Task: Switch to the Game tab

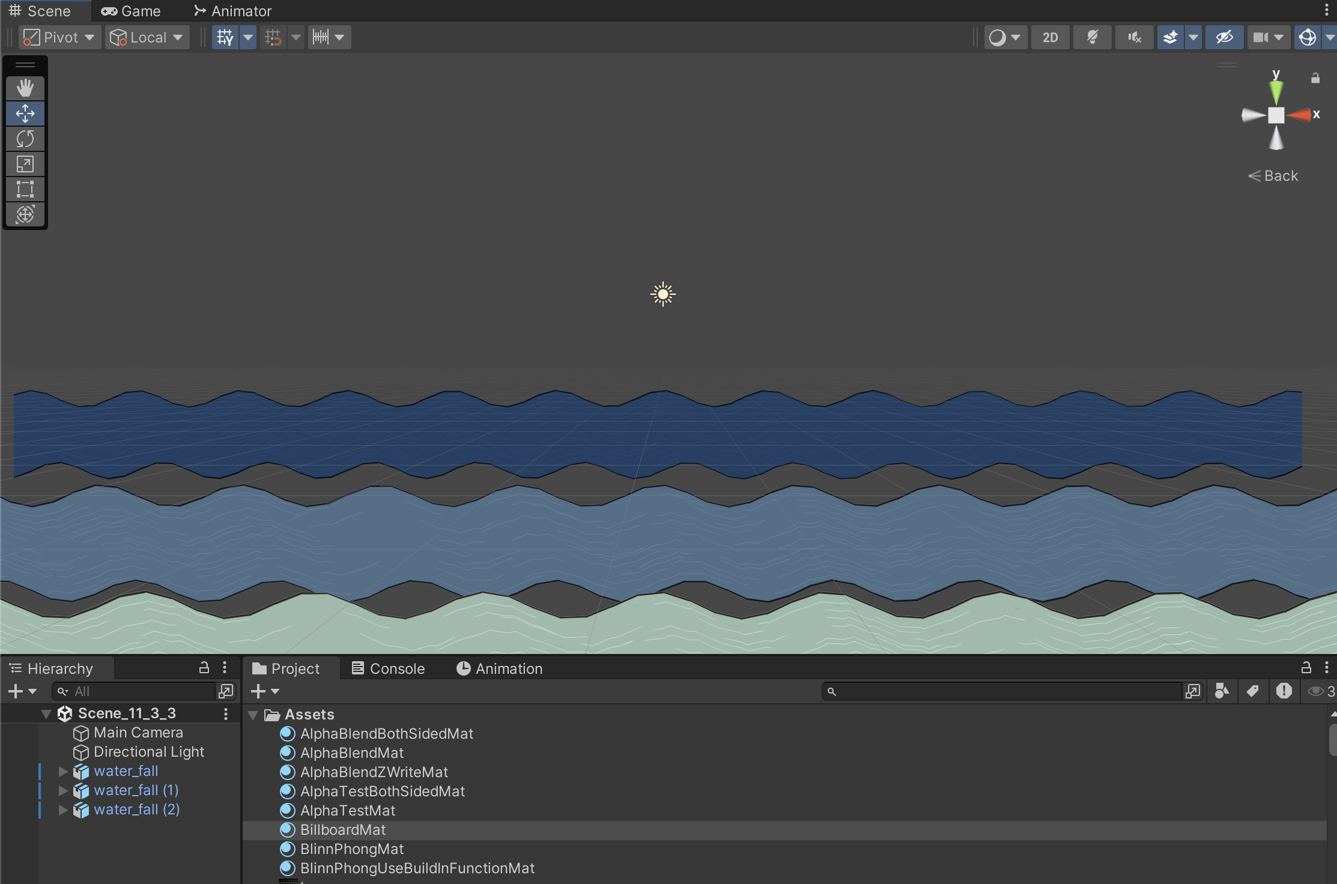Action: (x=131, y=11)
